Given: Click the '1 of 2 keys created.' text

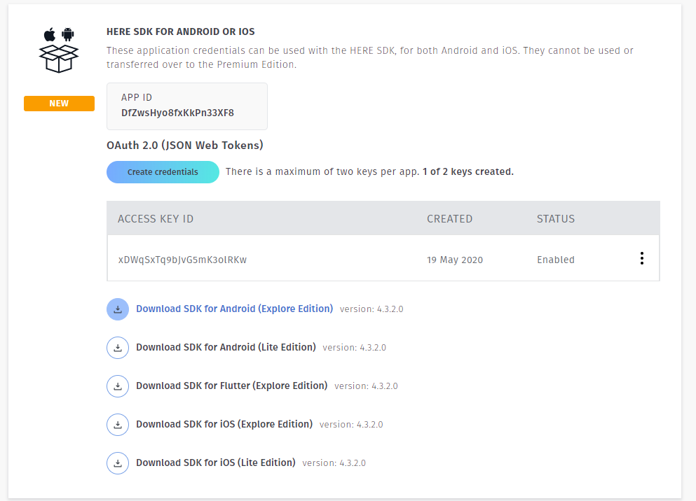Looking at the screenshot, I should [x=468, y=172].
